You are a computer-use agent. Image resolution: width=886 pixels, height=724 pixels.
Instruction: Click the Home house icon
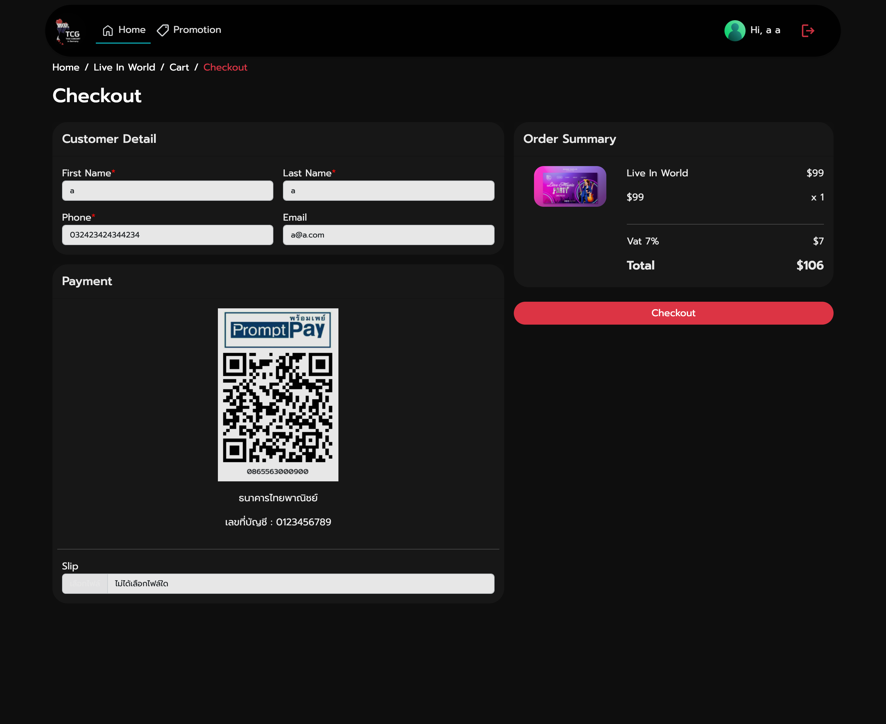click(x=108, y=30)
